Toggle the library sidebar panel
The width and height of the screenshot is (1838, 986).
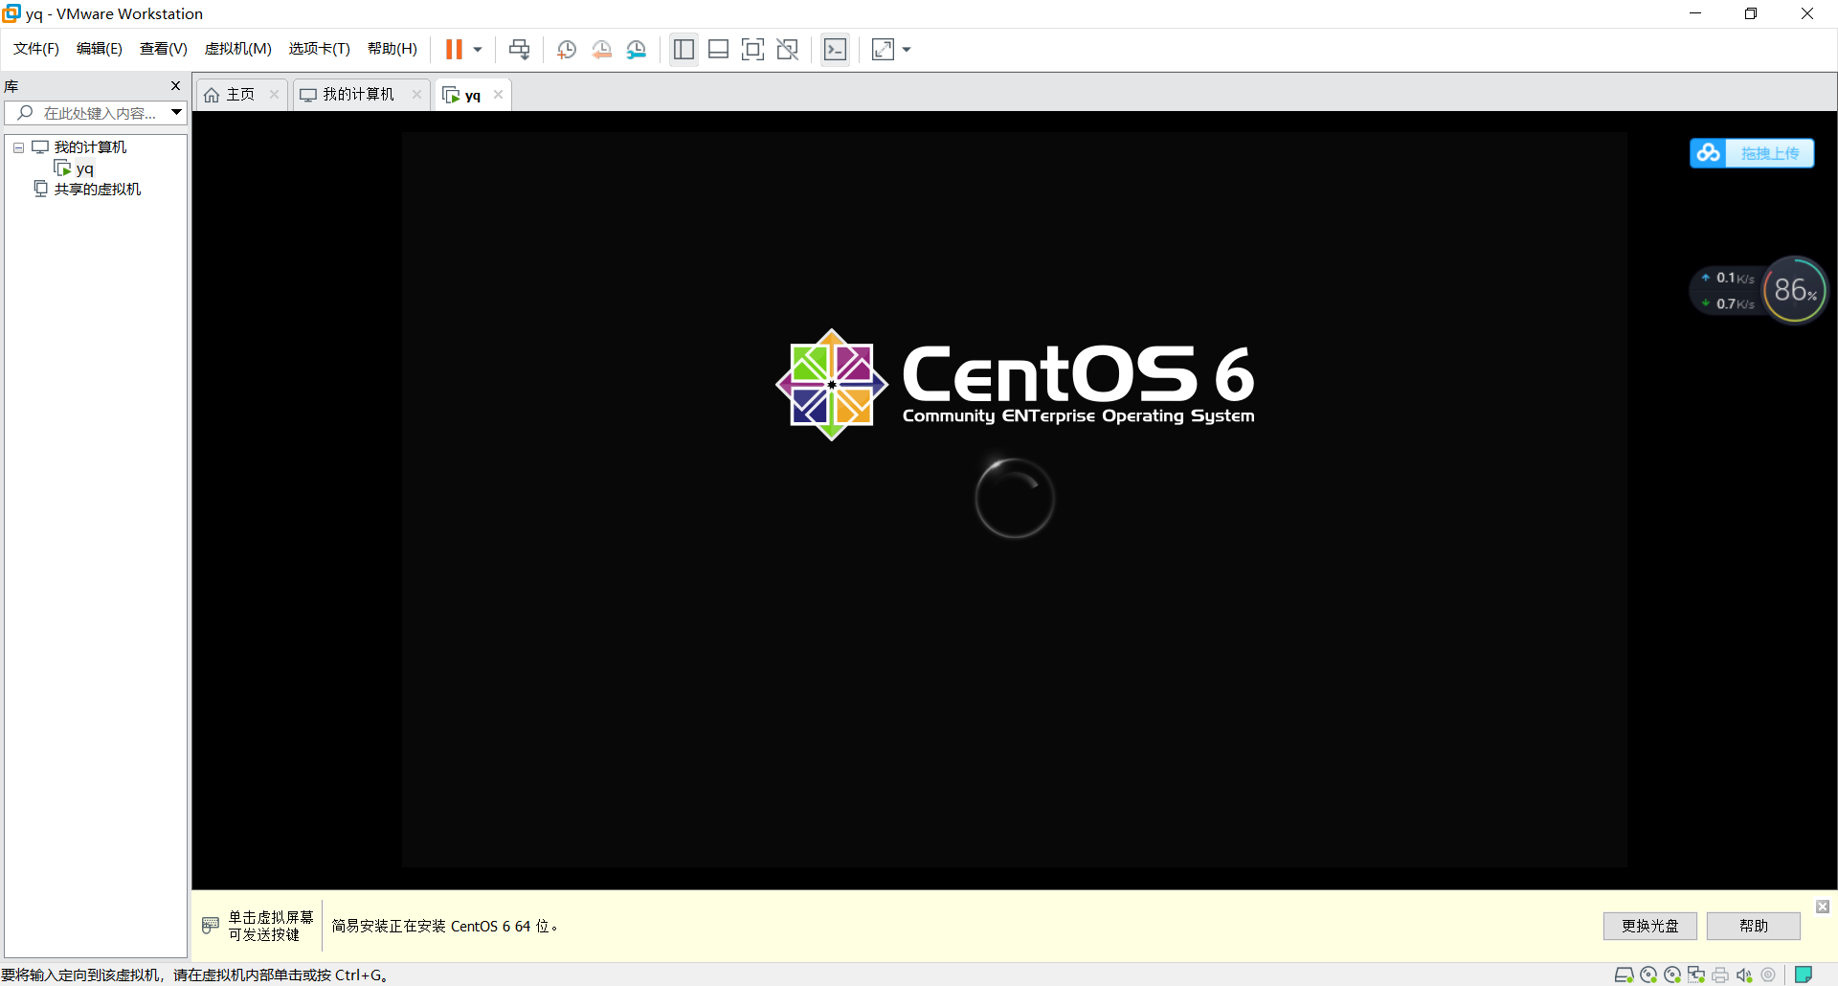click(x=684, y=50)
